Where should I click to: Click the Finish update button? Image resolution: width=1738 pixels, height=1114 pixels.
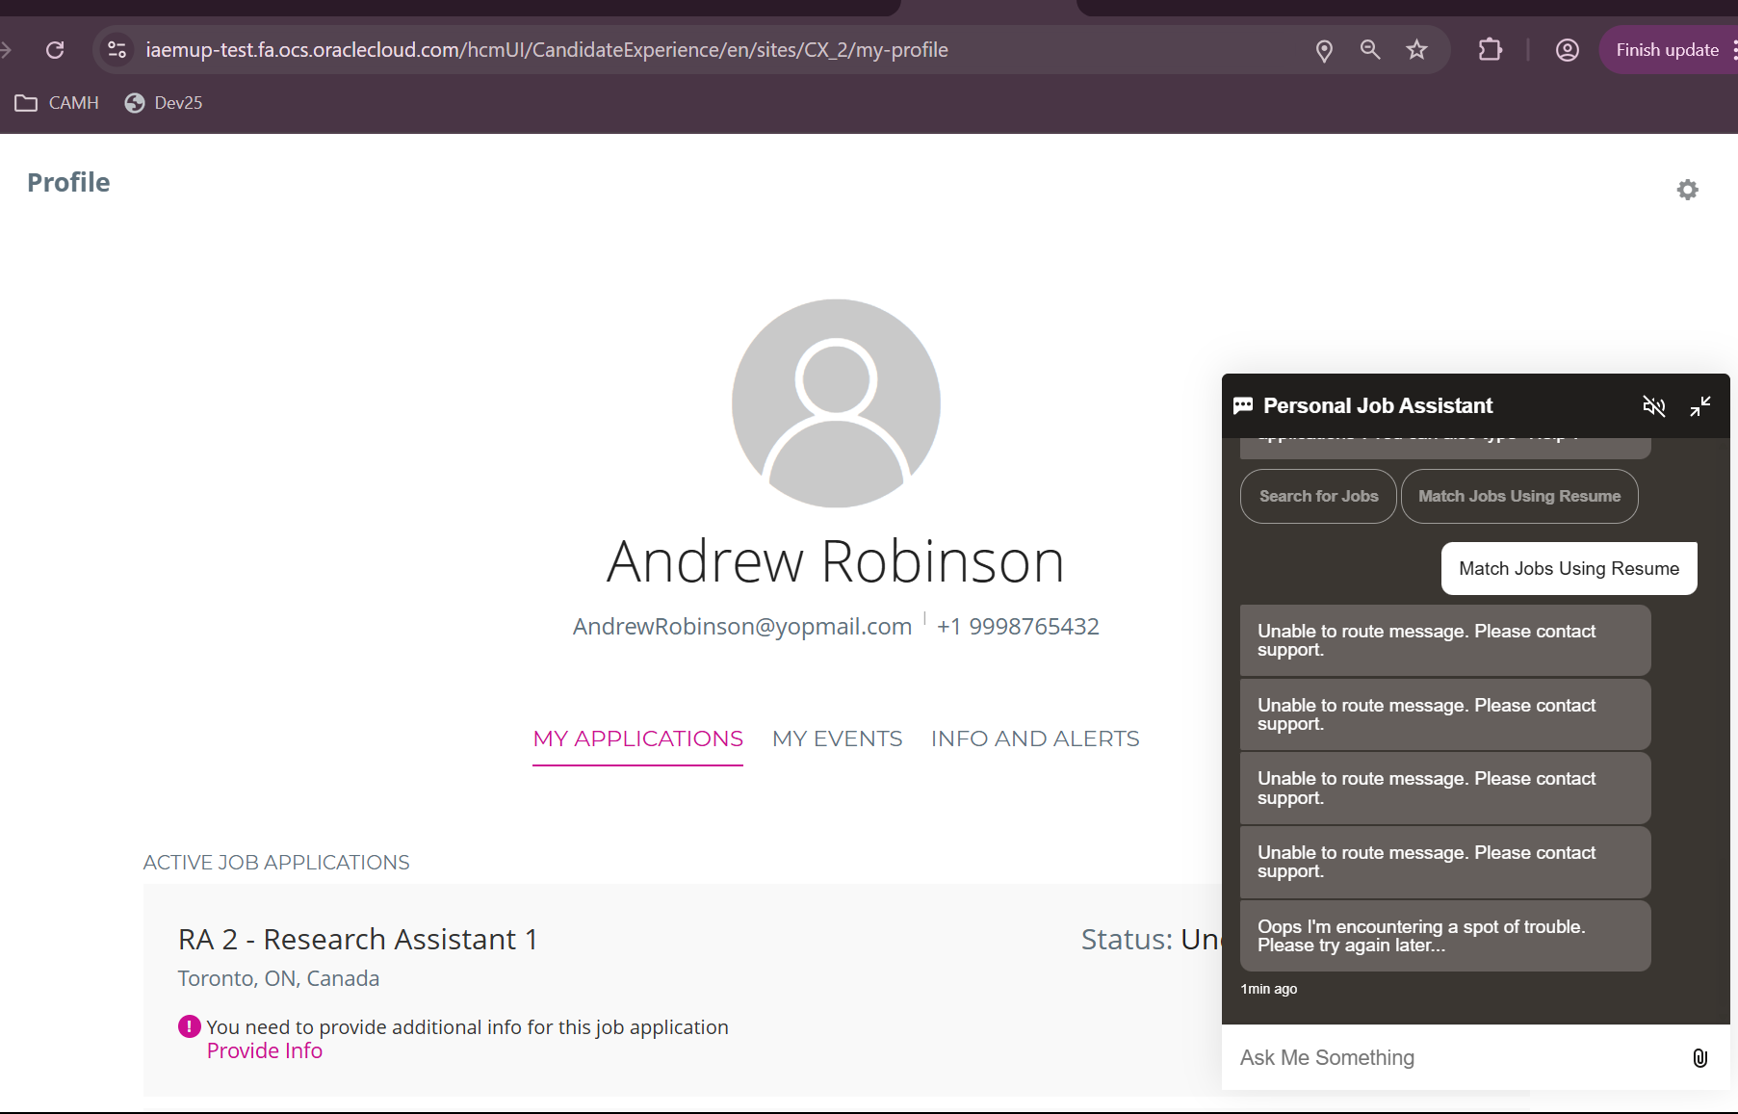[x=1668, y=50]
